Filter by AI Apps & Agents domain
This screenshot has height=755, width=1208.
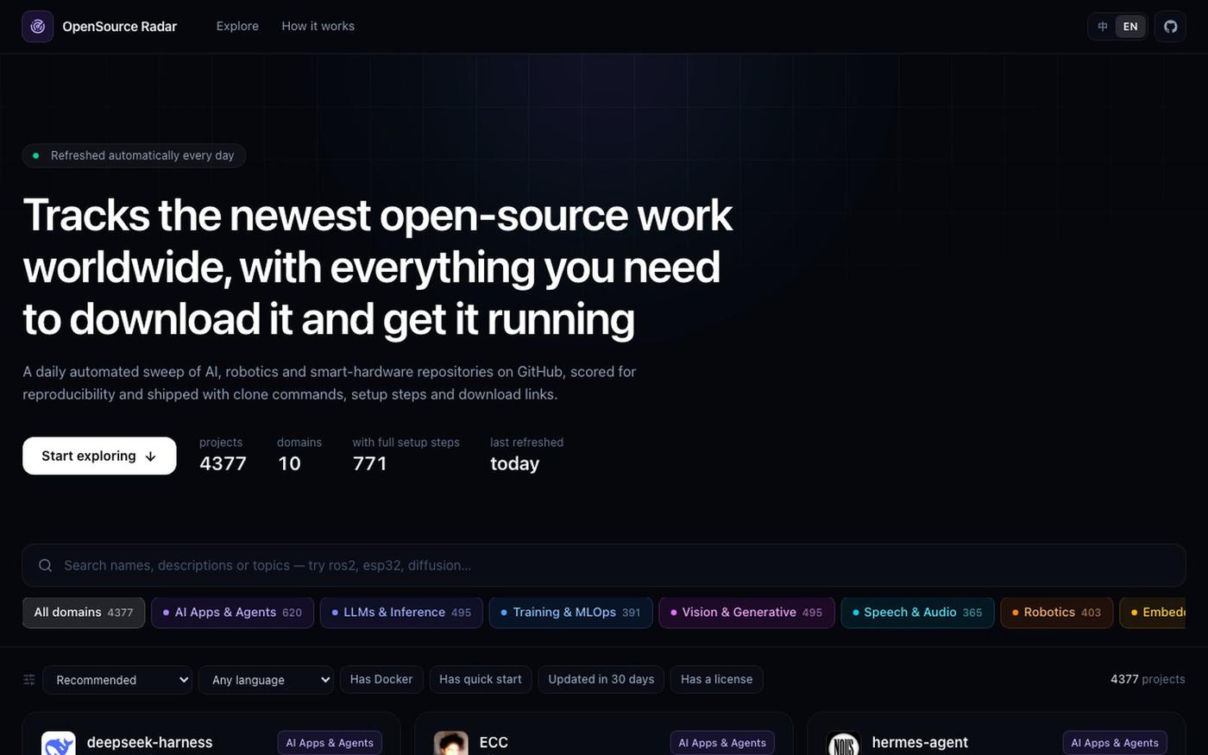click(232, 613)
